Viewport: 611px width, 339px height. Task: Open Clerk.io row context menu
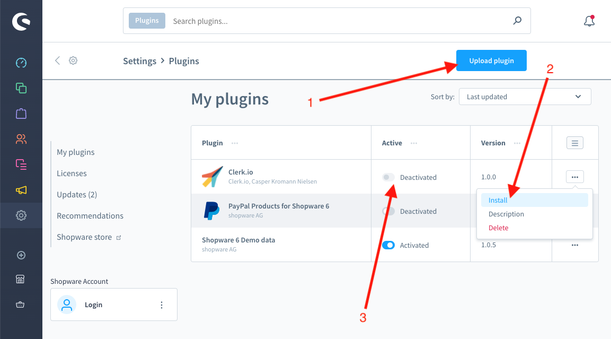click(x=575, y=177)
